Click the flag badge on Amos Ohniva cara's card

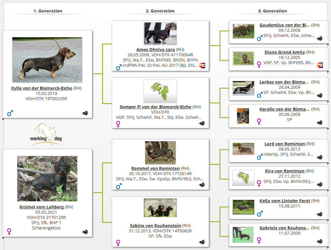[x=202, y=66]
